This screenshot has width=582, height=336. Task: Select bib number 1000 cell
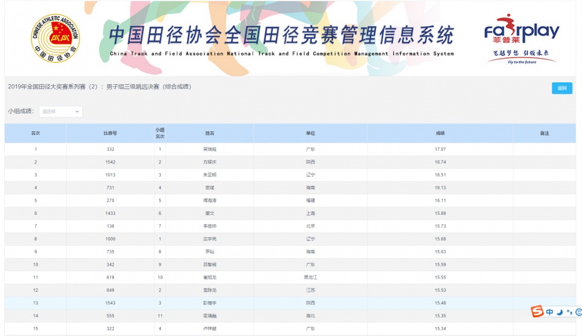pyautogui.click(x=110, y=239)
